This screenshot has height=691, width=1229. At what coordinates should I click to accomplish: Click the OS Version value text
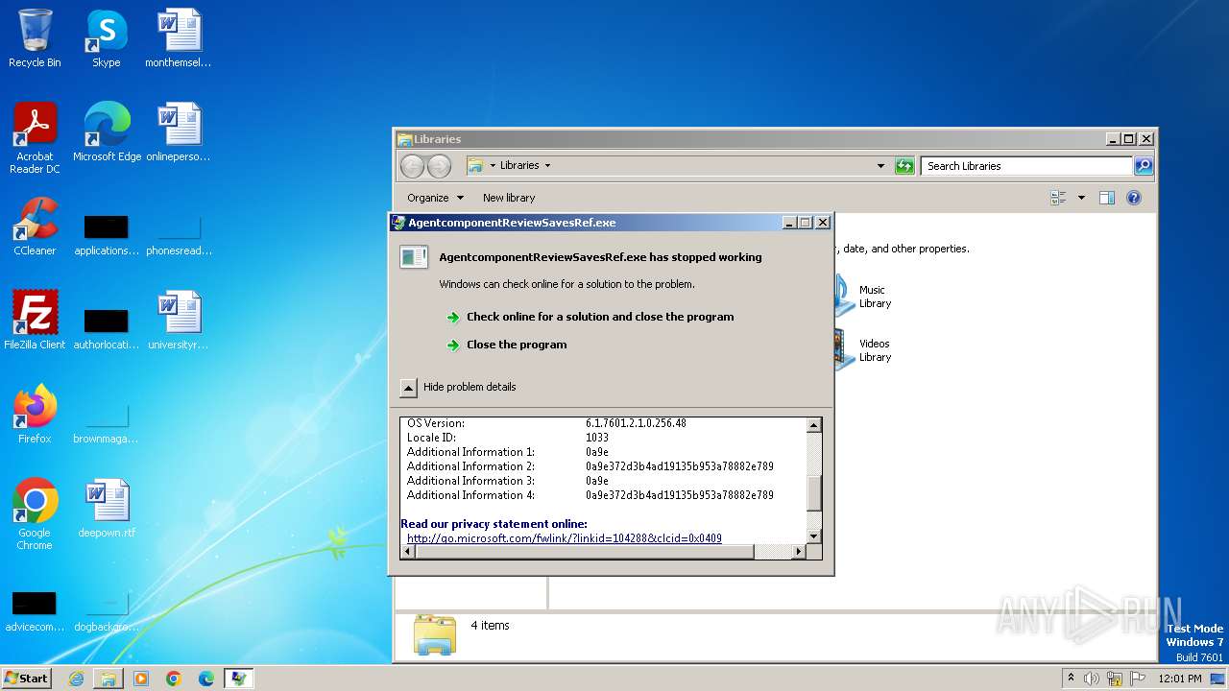pos(636,423)
